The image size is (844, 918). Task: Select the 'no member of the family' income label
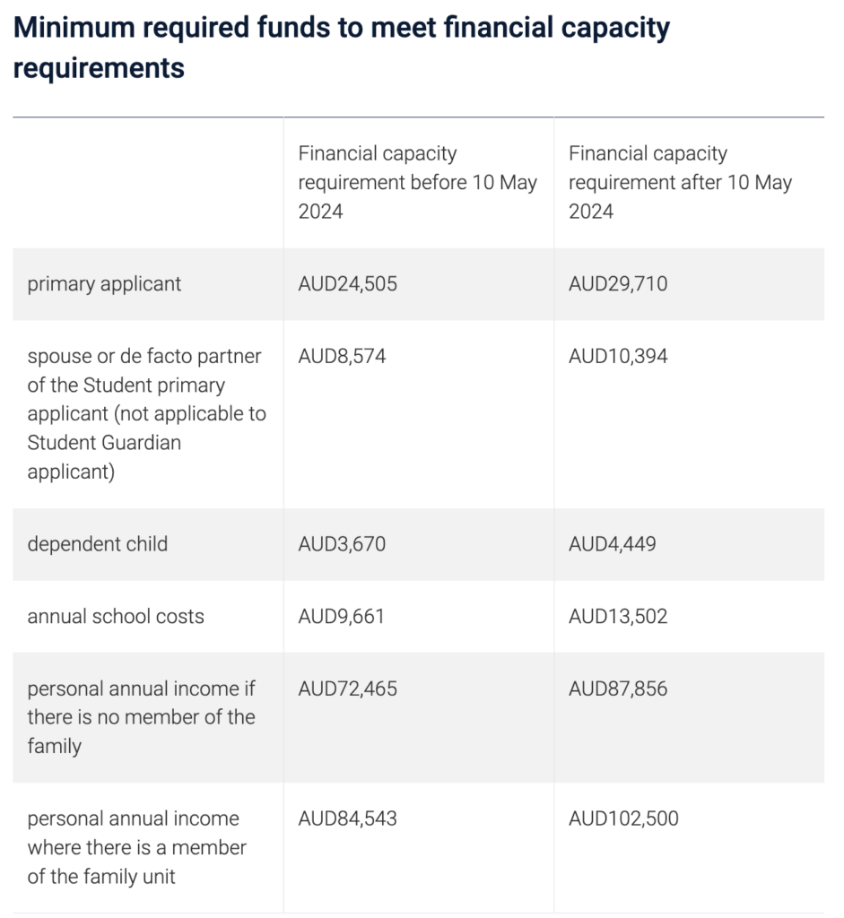pos(141,717)
